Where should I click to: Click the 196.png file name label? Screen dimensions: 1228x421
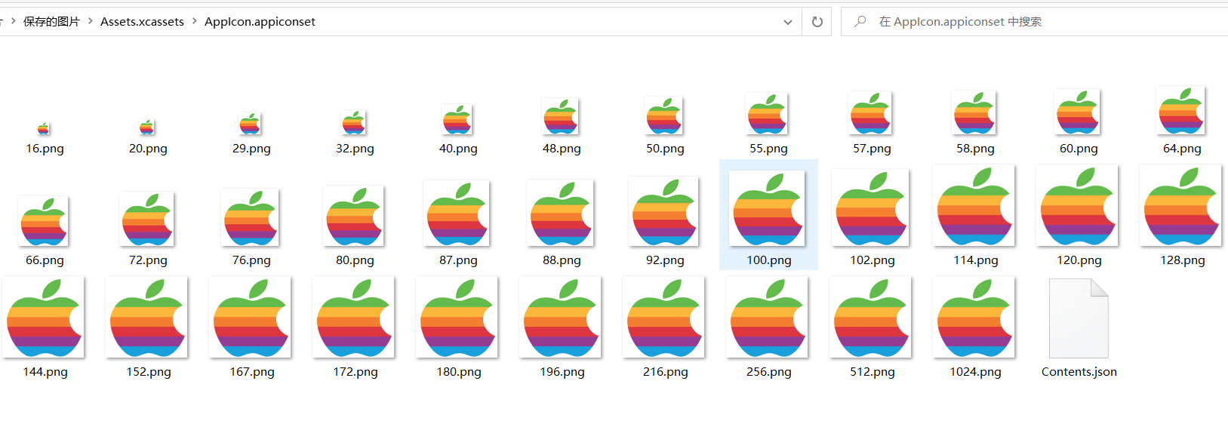click(562, 372)
